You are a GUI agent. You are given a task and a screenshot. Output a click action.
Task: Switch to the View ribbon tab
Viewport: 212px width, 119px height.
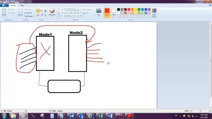click(22, 5)
